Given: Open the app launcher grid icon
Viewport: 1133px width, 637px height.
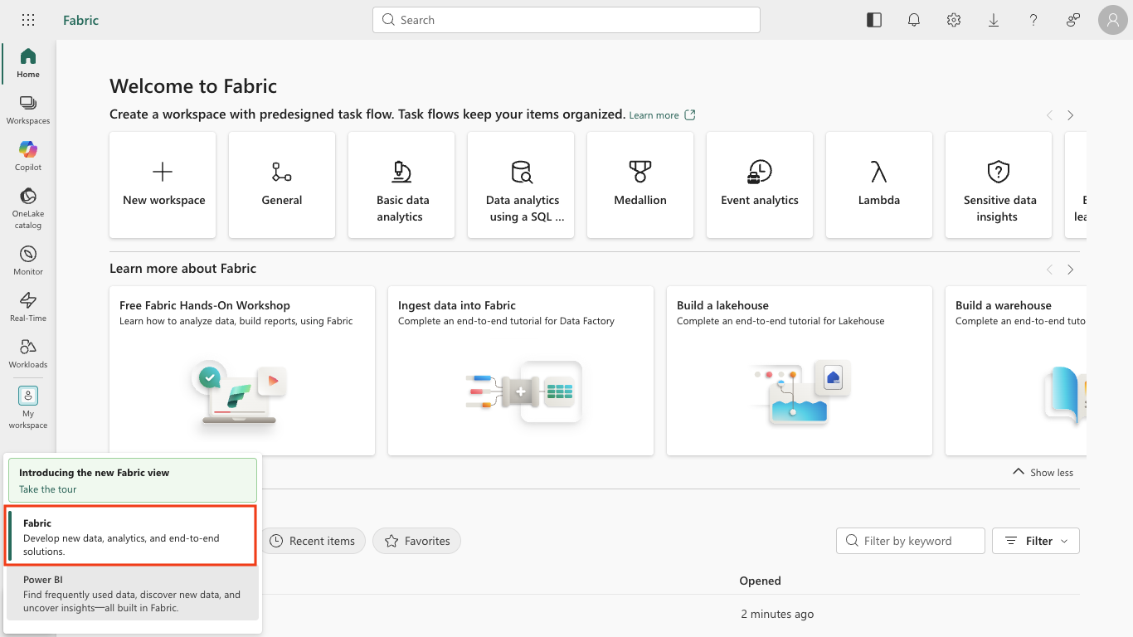Looking at the screenshot, I should pos(28,20).
